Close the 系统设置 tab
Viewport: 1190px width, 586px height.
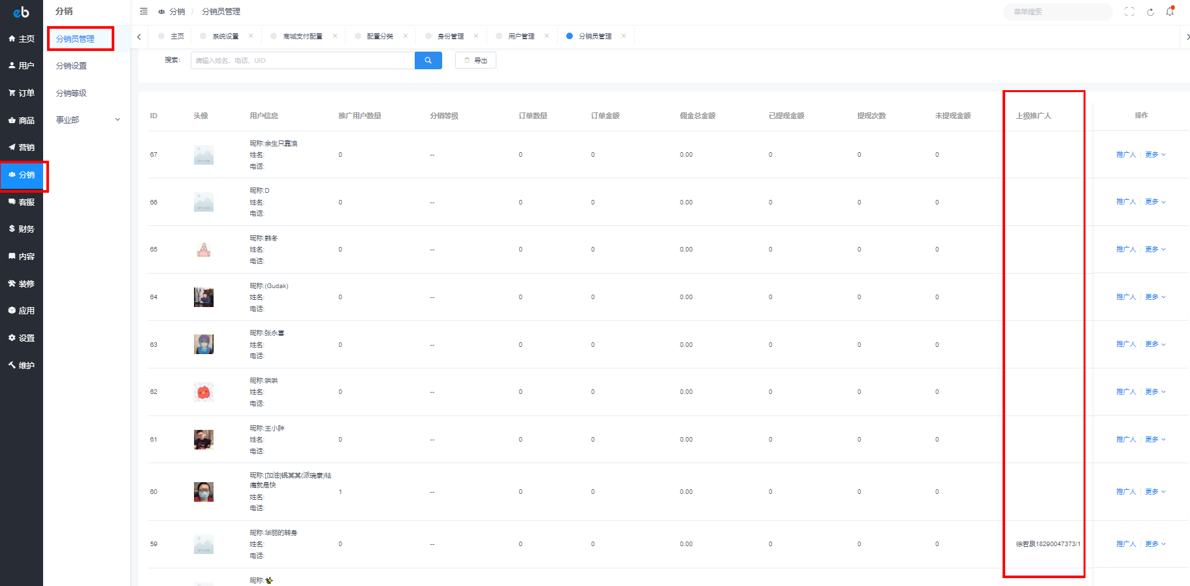pos(251,36)
